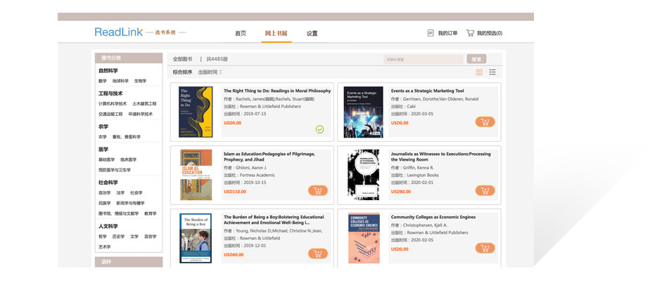The image size is (662, 285).
Task: Filter by 畜牧、兽医科学 category
Action: coord(126,137)
